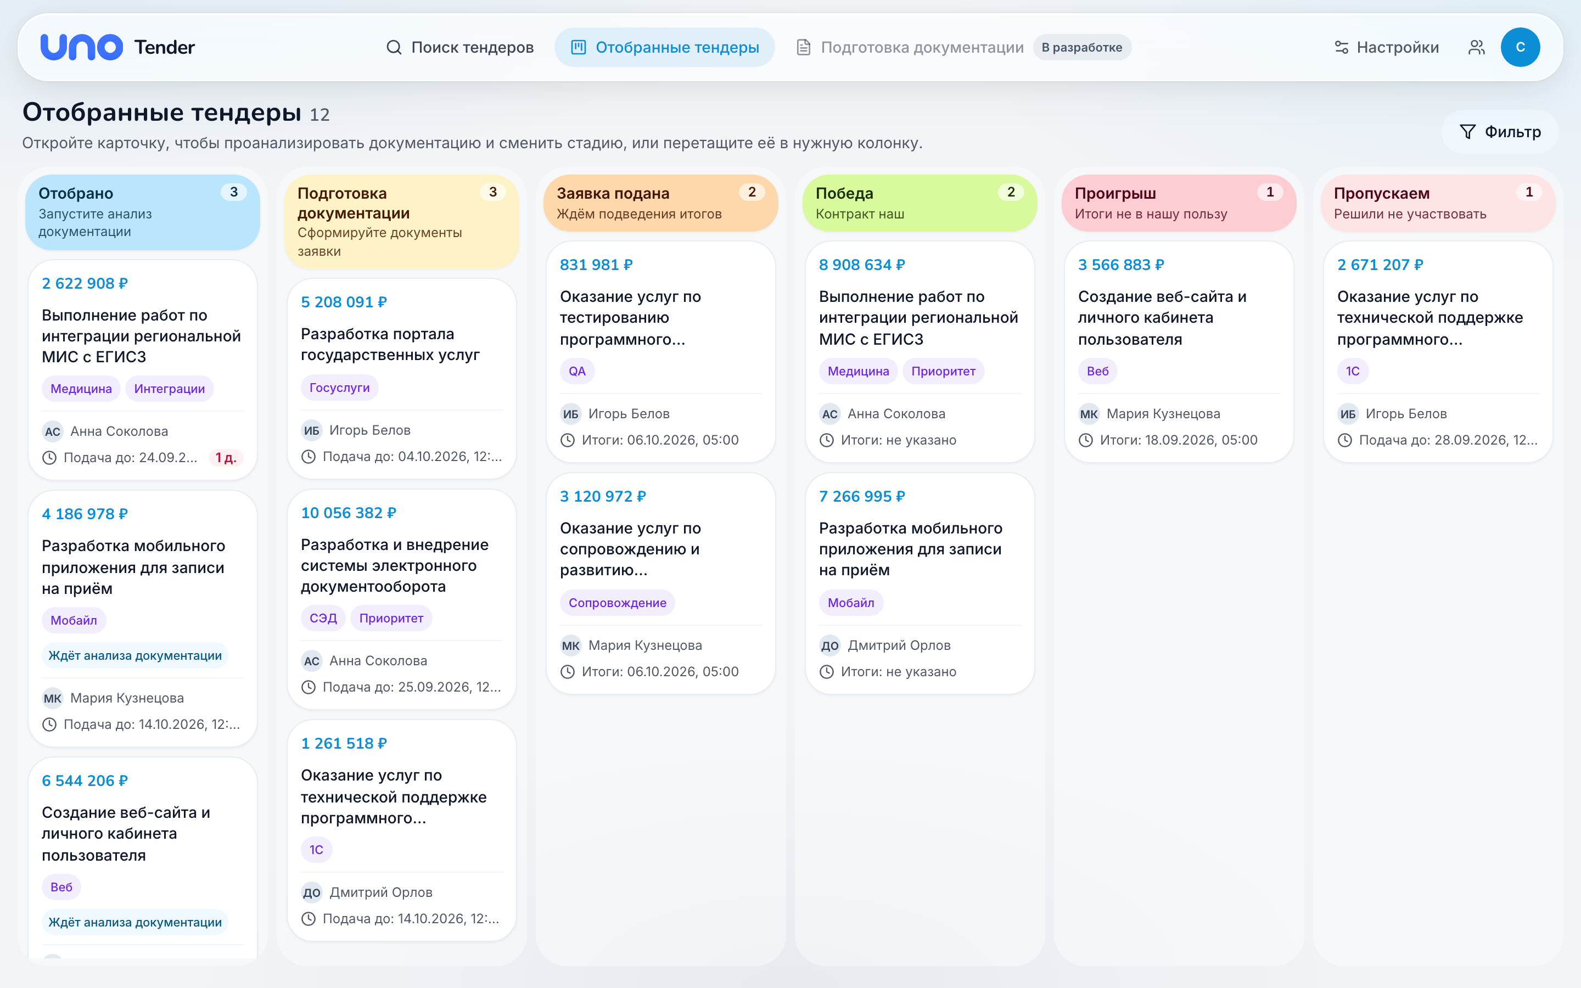The image size is (1581, 988).
Task: Click the Интеграции tag
Action: point(169,389)
